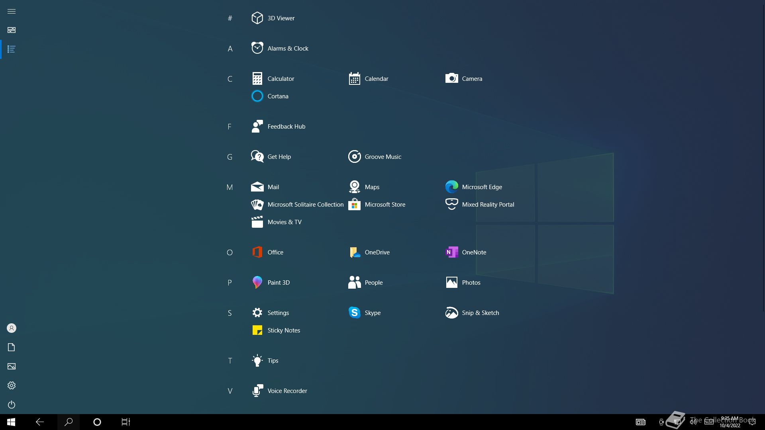Open the People app
Image resolution: width=765 pixels, height=430 pixels.
pos(365,283)
